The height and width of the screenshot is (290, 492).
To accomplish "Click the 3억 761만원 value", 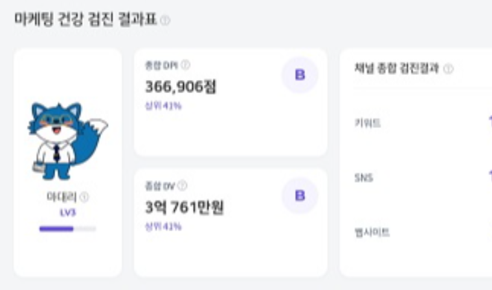I will point(184,207).
